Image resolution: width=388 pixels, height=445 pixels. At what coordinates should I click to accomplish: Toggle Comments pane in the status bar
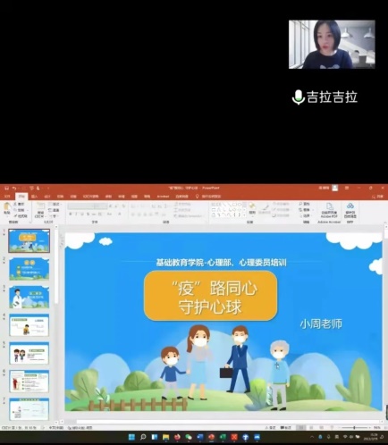(286, 428)
